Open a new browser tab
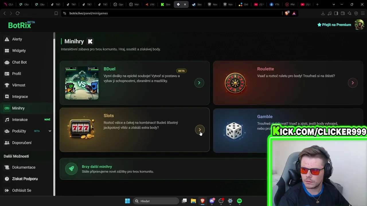Screen dimensions: 367x206 coord(317,4)
